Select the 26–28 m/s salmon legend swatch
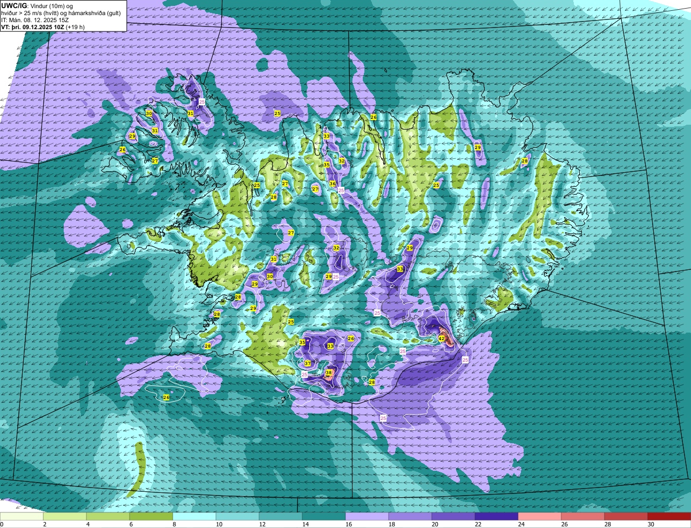This screenshot has width=691, height=528. pyautogui.click(x=583, y=517)
